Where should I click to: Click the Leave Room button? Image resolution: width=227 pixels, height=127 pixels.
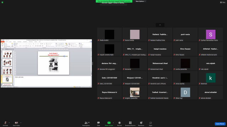pyautogui.click(x=220, y=124)
